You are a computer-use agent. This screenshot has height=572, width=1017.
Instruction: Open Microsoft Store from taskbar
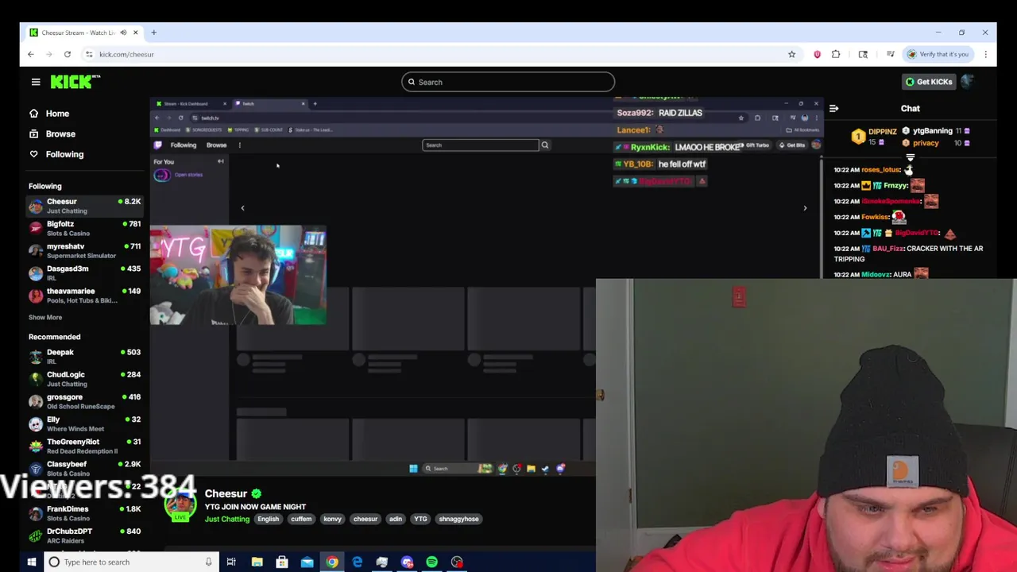coord(282,562)
